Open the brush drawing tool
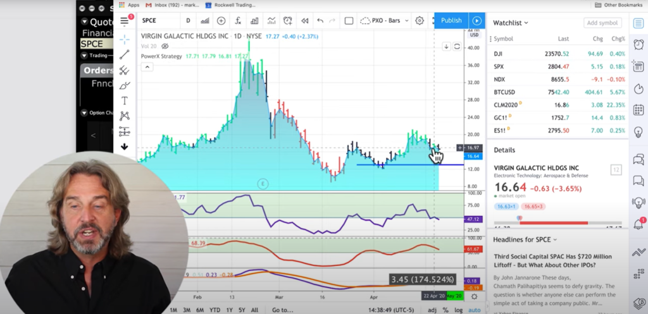This screenshot has height=314, width=648. [x=125, y=86]
